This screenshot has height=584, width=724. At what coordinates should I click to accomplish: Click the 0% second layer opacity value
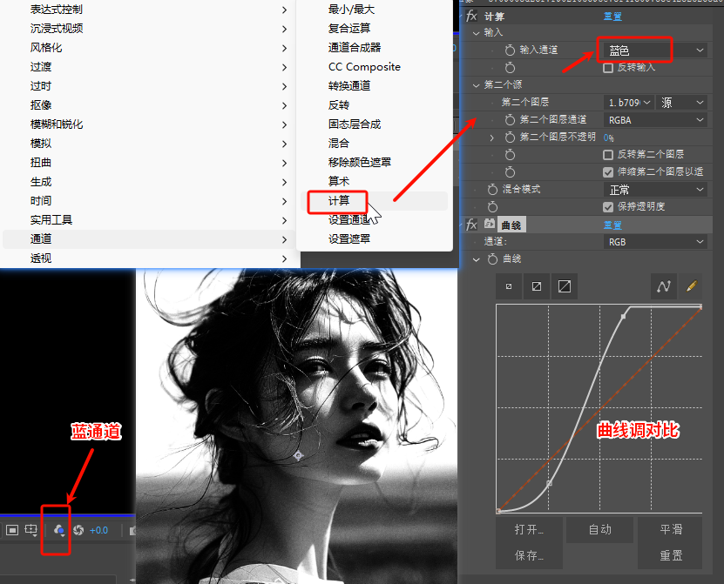pyautogui.click(x=609, y=138)
